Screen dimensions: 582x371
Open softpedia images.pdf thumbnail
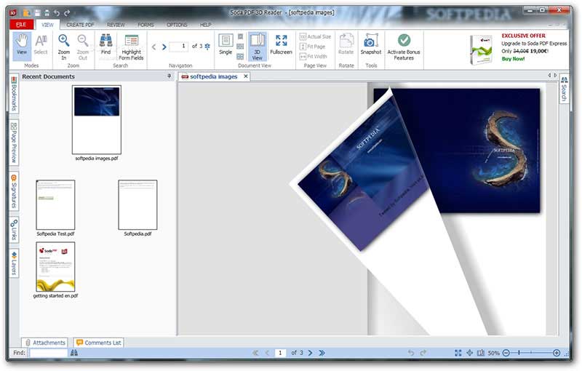[x=97, y=120]
